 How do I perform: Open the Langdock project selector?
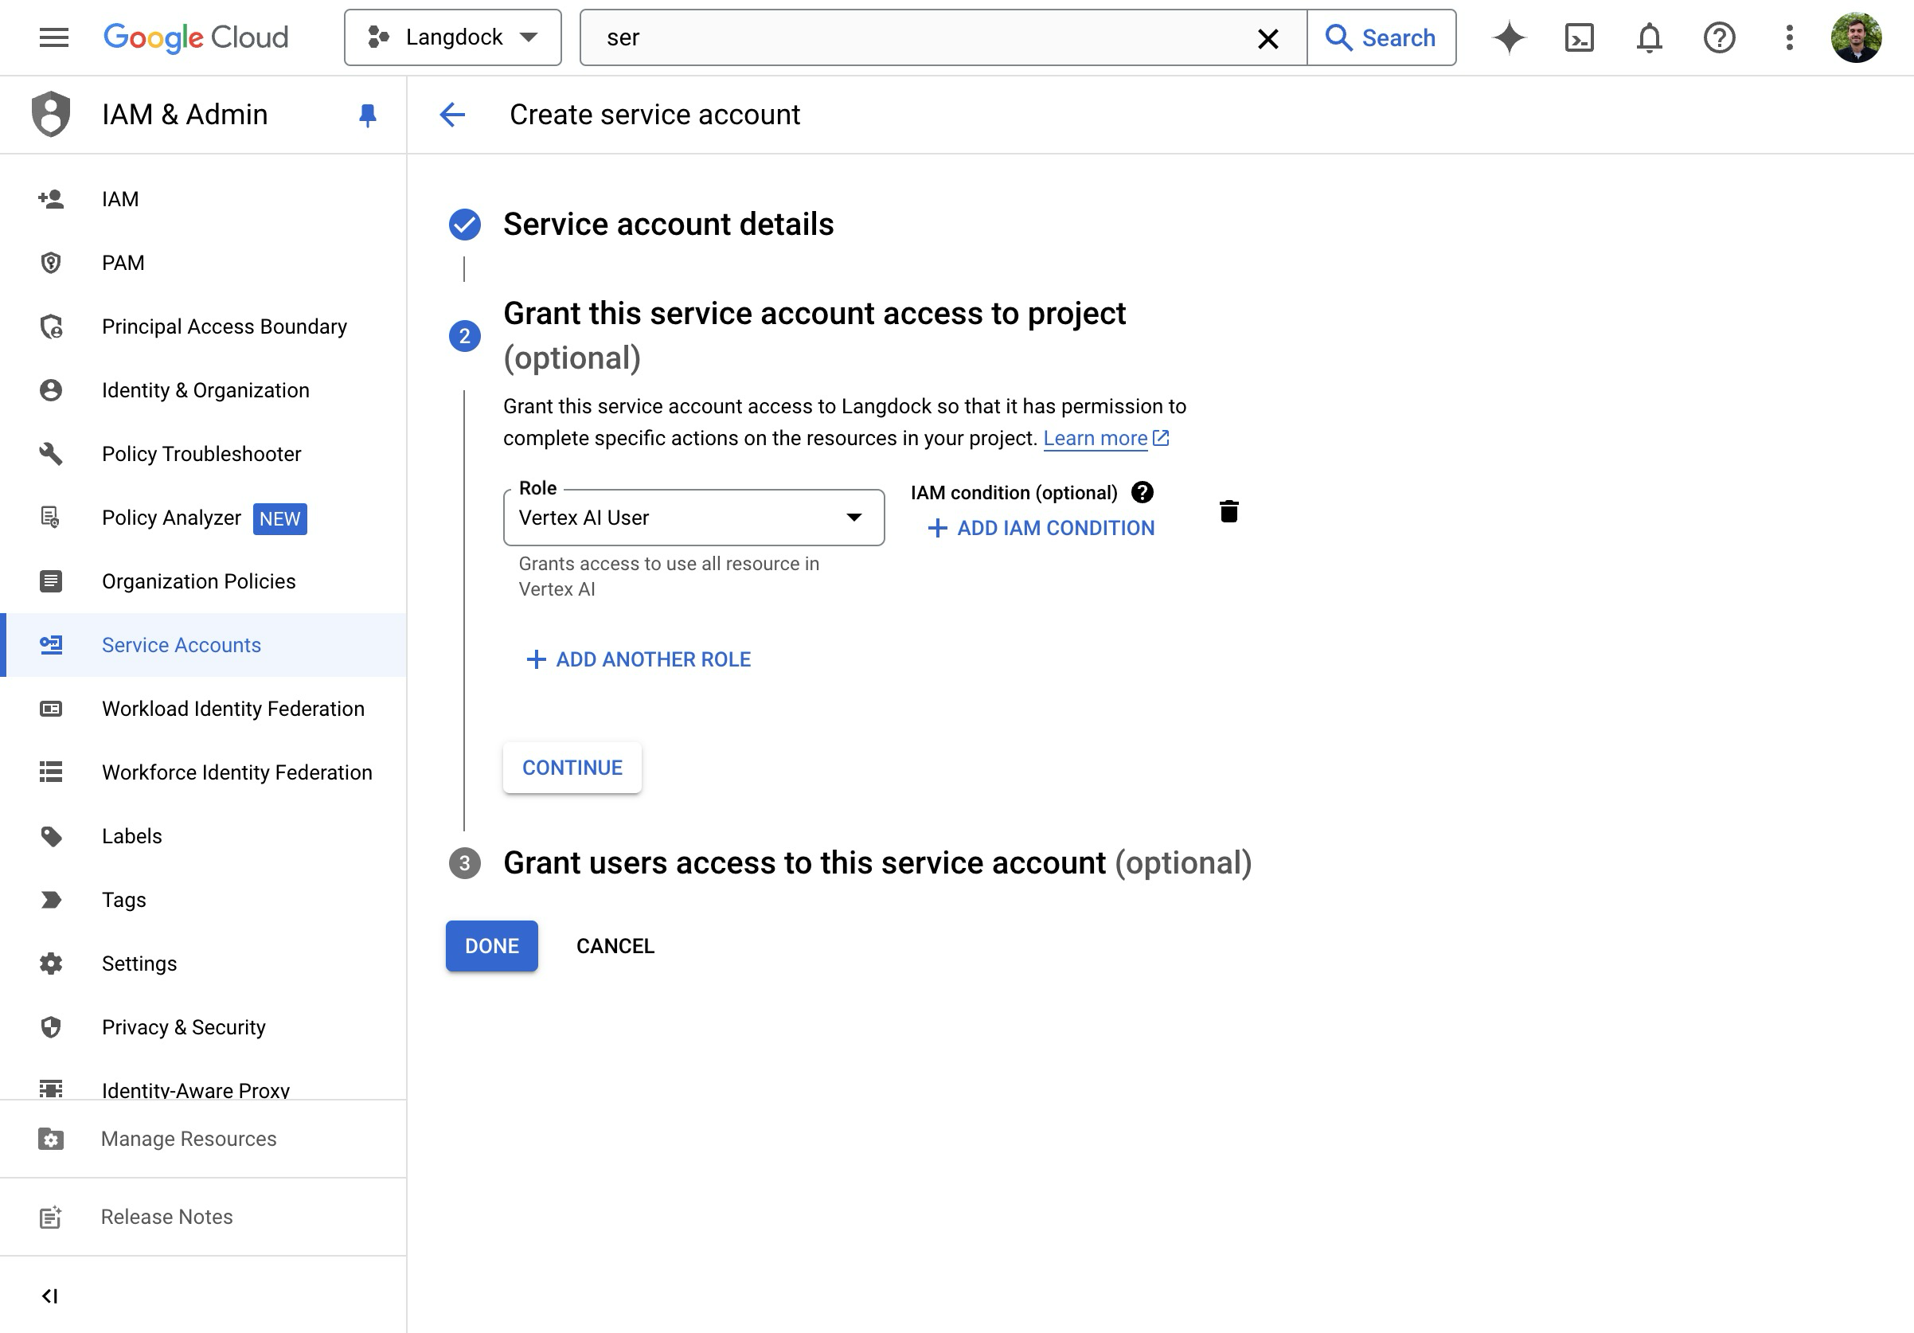point(453,37)
